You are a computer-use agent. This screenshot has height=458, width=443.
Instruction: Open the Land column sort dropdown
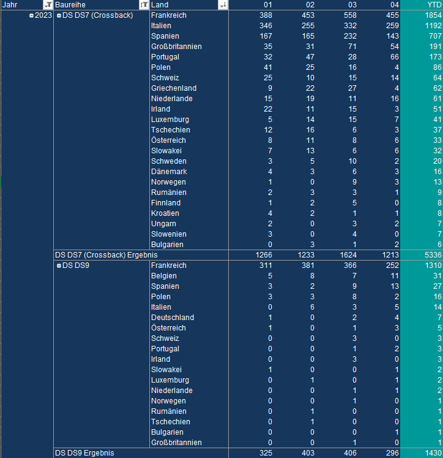223,5
